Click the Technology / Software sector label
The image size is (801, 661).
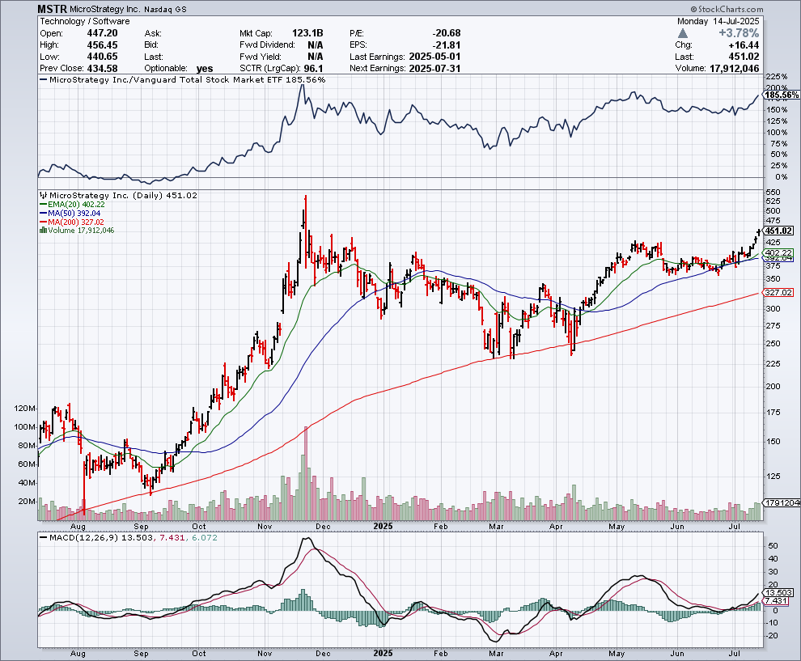coord(85,22)
